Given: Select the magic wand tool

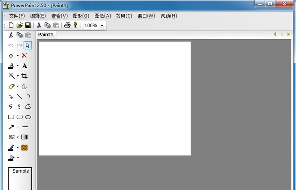Looking at the screenshot, I should tap(12, 76).
